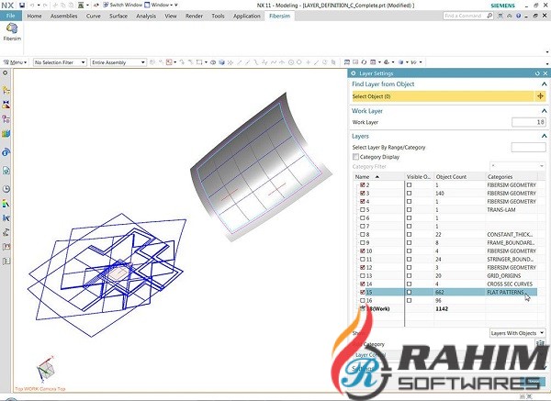Open Assembly Navigator in left resource bar

pos(6,90)
